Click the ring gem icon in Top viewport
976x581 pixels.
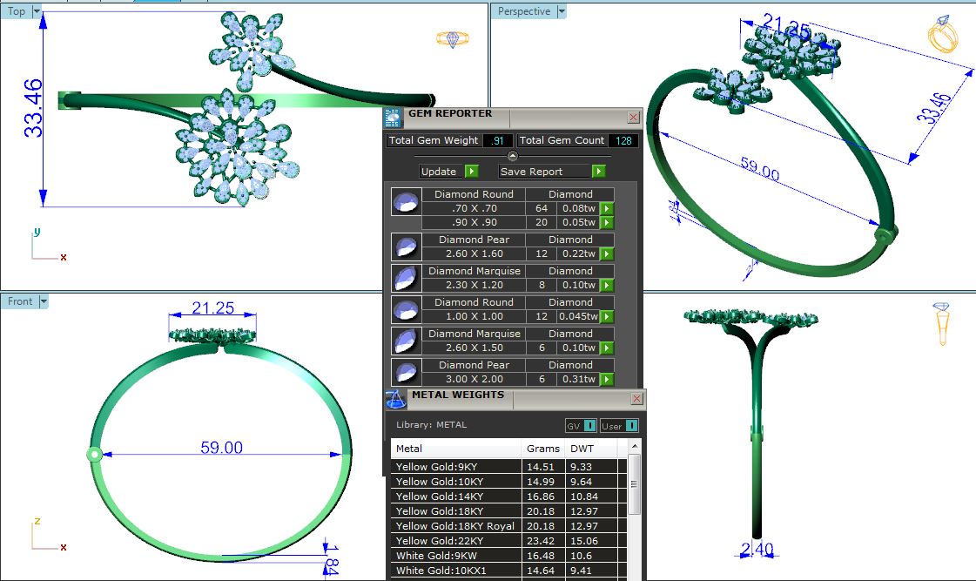pos(452,39)
